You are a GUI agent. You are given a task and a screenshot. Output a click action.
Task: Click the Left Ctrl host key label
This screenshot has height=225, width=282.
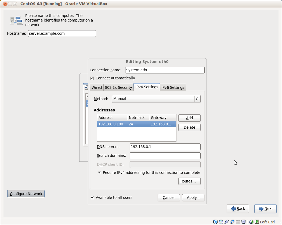[x=267, y=222]
